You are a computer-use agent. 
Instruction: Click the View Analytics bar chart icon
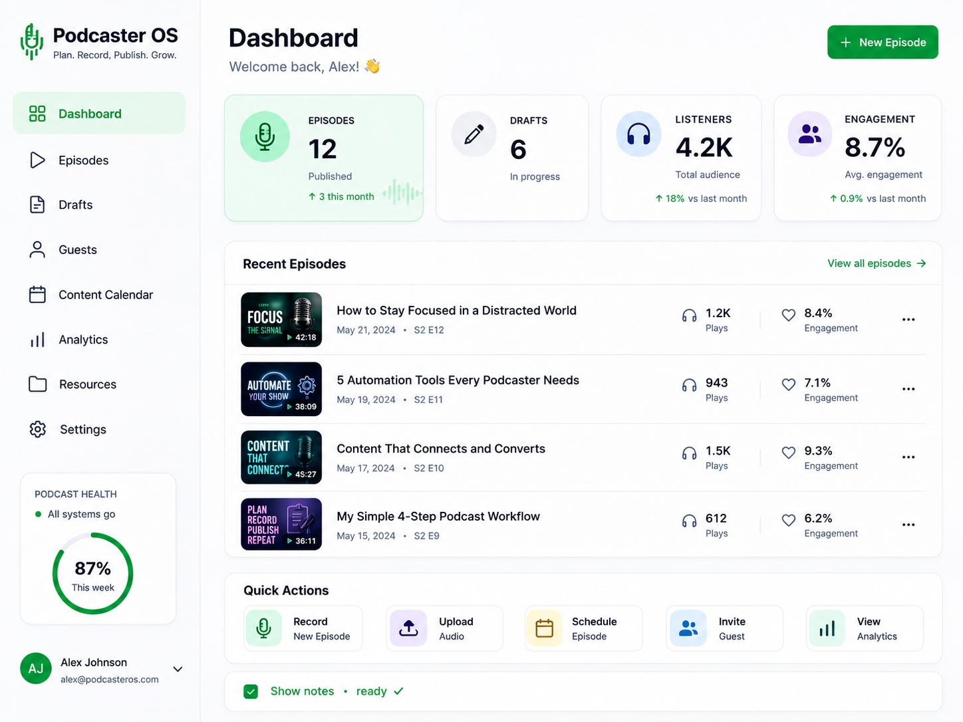pos(827,628)
